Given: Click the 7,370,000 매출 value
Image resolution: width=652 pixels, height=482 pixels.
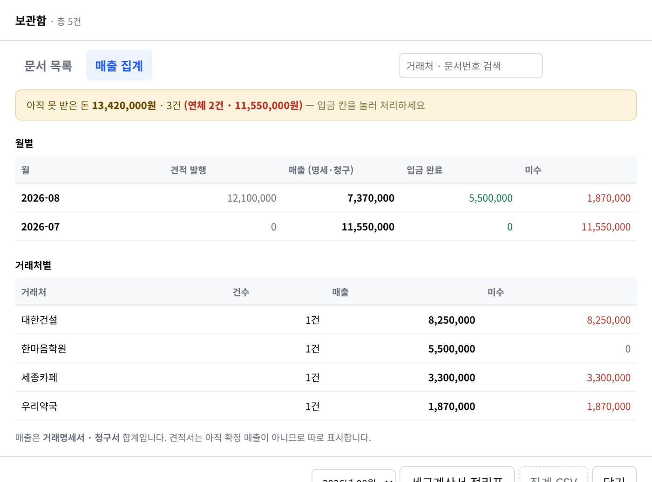Looking at the screenshot, I should pyautogui.click(x=371, y=198).
